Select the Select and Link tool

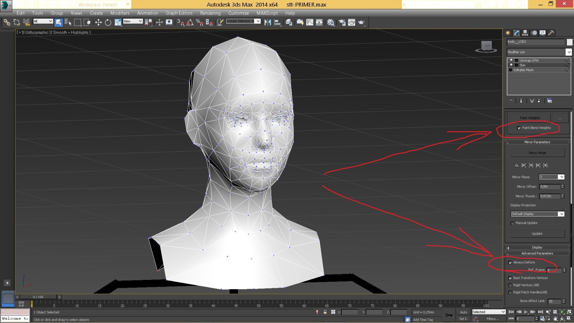click(x=7, y=22)
